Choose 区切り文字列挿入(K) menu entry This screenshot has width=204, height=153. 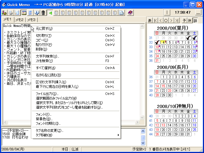76,82
